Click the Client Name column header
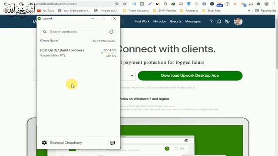Screen dimensions: 278x156 point(49,41)
